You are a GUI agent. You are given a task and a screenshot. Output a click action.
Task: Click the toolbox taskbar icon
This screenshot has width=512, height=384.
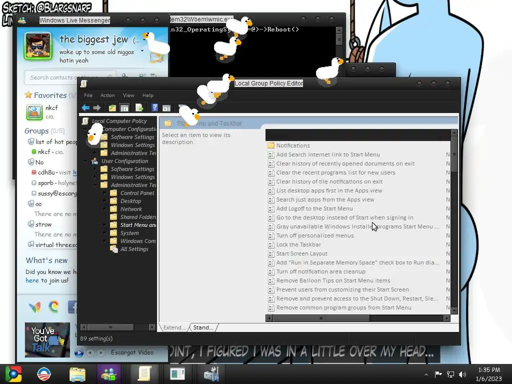(x=211, y=374)
